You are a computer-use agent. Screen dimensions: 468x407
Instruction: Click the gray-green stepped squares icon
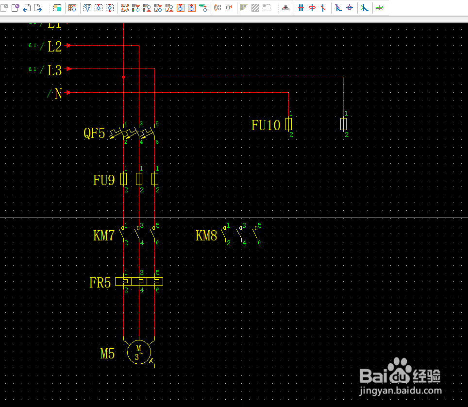click(x=244, y=8)
